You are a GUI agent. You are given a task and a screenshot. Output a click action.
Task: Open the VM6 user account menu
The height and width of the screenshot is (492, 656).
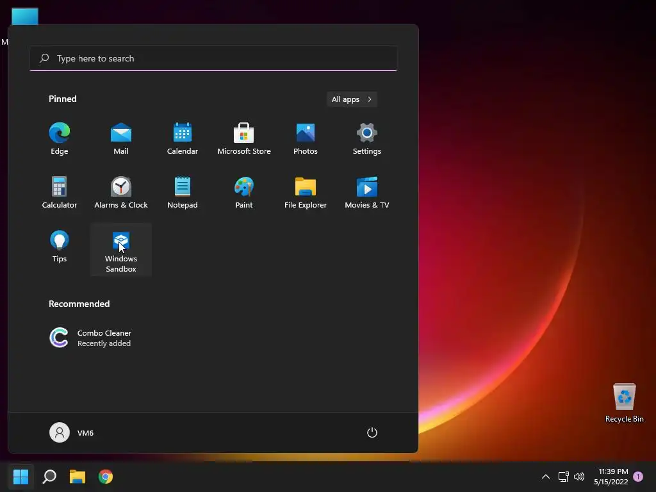click(72, 432)
